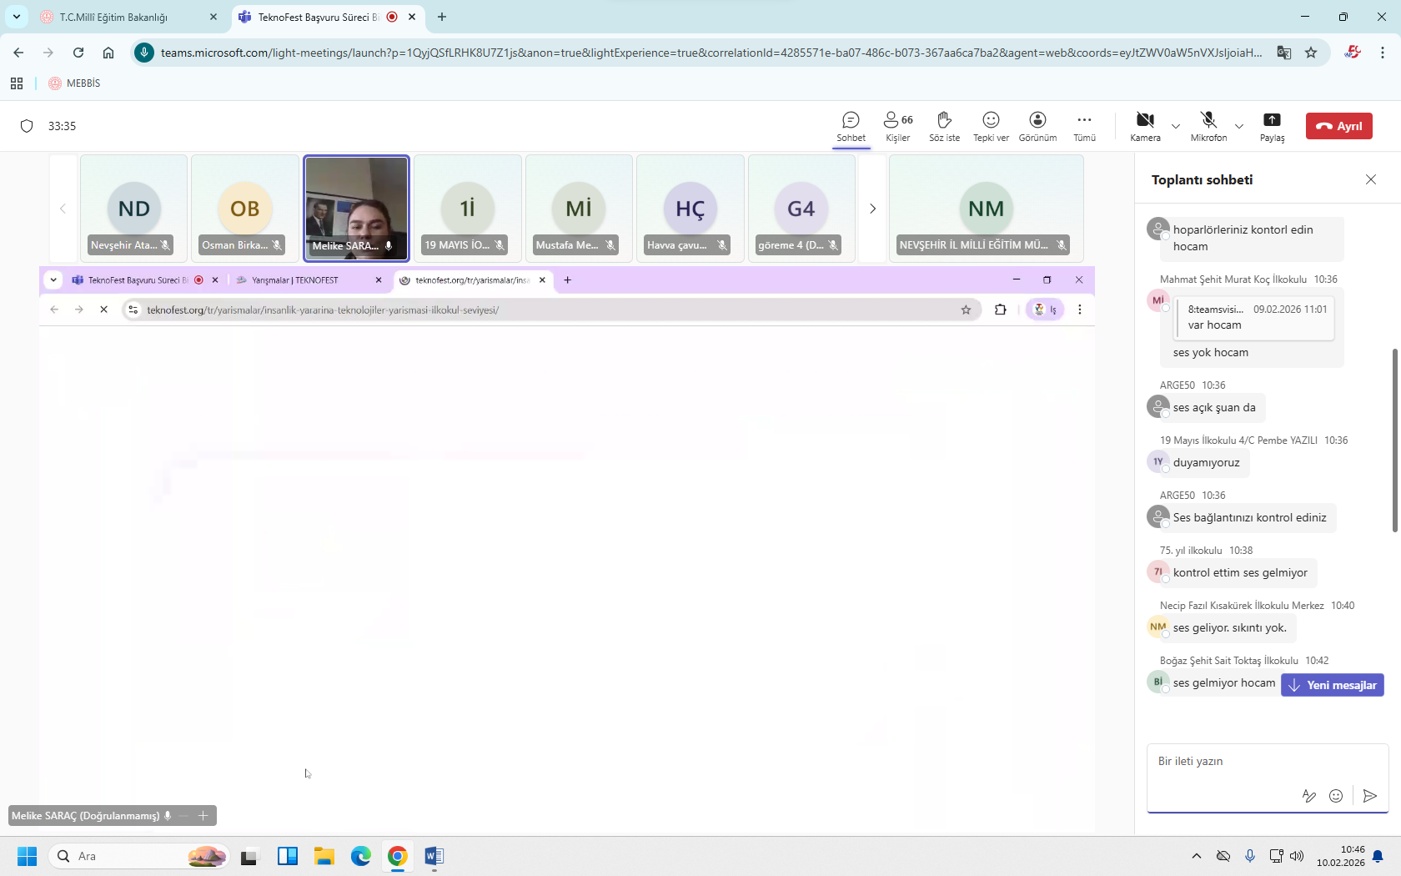The height and width of the screenshot is (876, 1401).
Task: Jump to Yeni mesajlar new messages
Action: (x=1333, y=685)
